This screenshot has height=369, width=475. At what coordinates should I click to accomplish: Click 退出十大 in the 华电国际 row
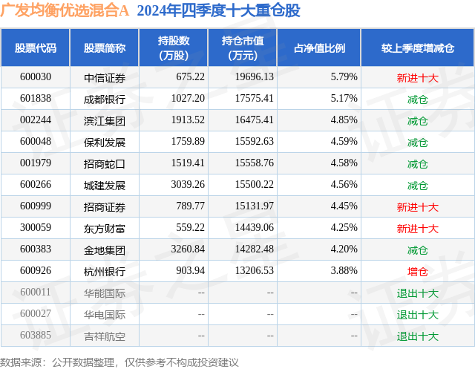(x=418, y=315)
